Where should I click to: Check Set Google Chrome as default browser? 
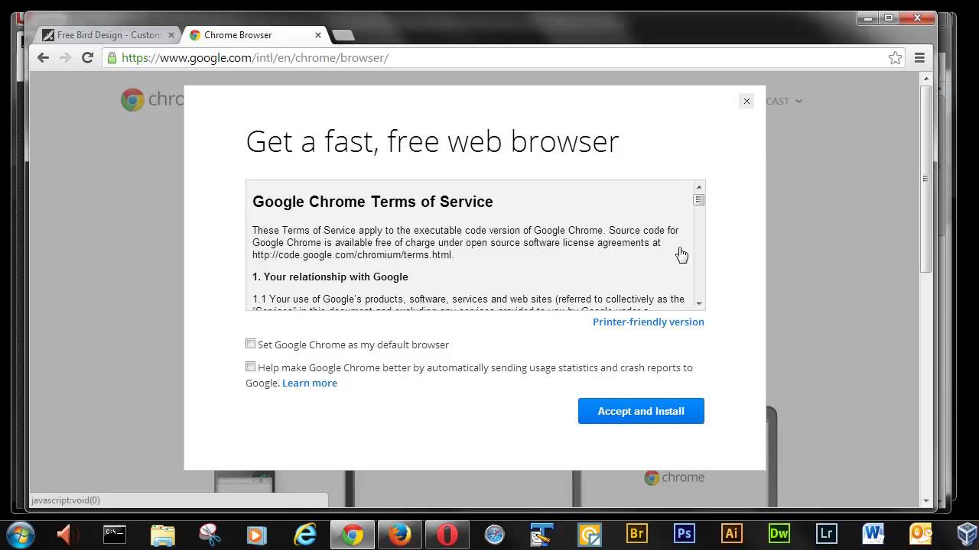250,344
